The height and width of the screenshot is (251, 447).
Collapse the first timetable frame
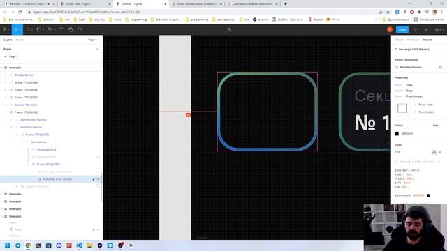pos(2,68)
